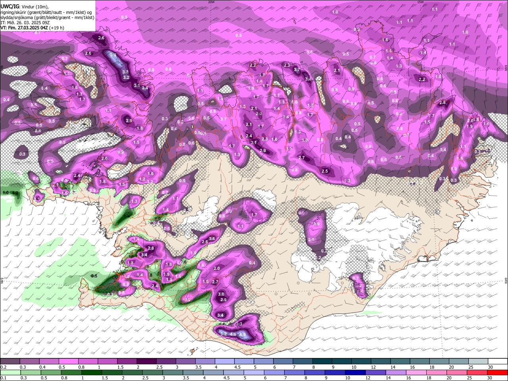Image resolution: width=508 pixels, height=381 pixels.
Task: Click the '20W' longitude label
Action: tap(211, 2)
